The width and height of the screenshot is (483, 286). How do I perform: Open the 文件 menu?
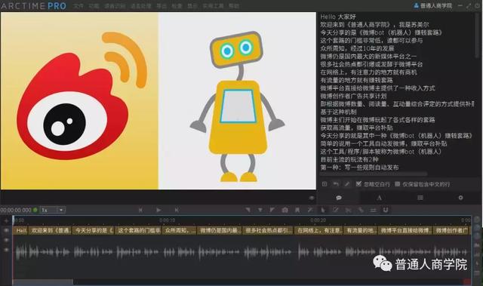pos(78,6)
